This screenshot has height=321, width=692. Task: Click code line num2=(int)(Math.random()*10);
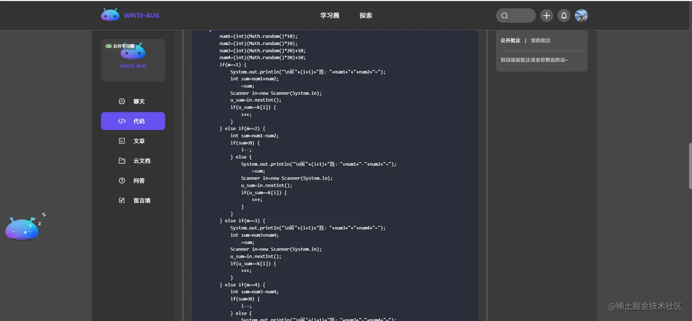(x=259, y=43)
